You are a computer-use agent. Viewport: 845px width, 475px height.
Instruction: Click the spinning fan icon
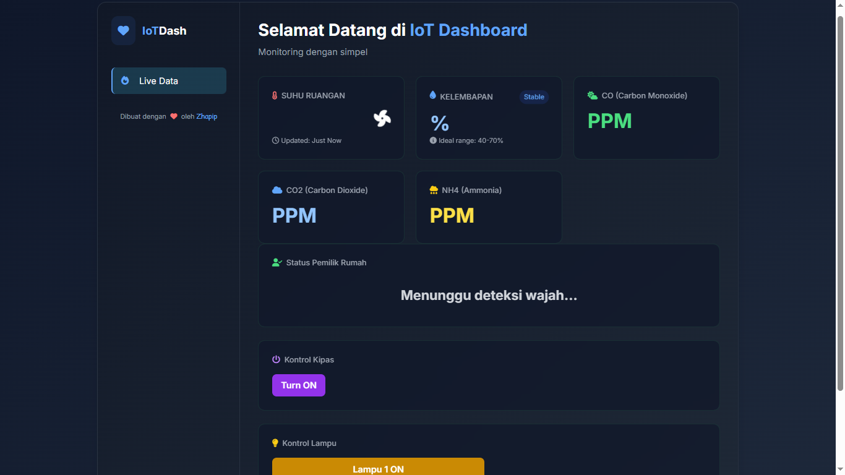[x=382, y=118]
